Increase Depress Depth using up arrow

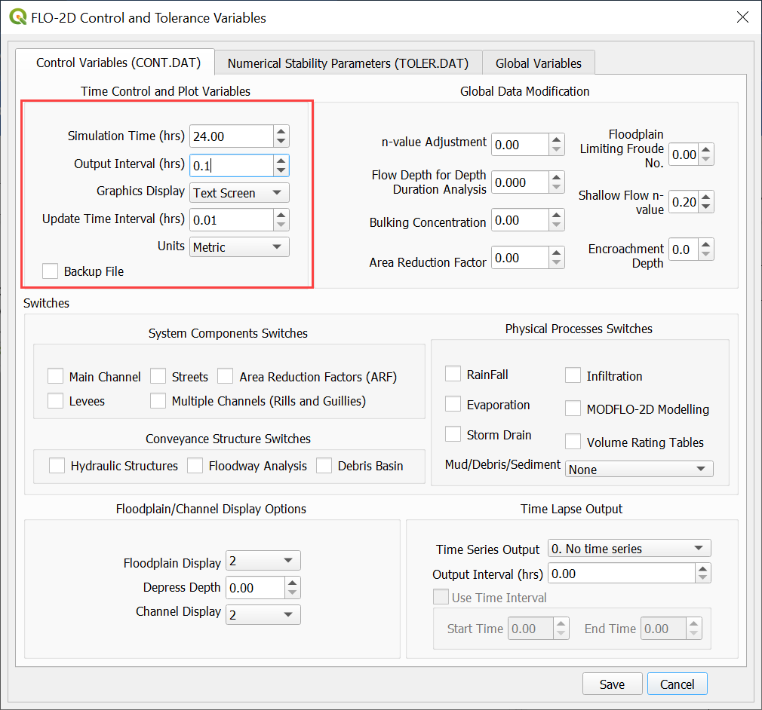pos(293,583)
